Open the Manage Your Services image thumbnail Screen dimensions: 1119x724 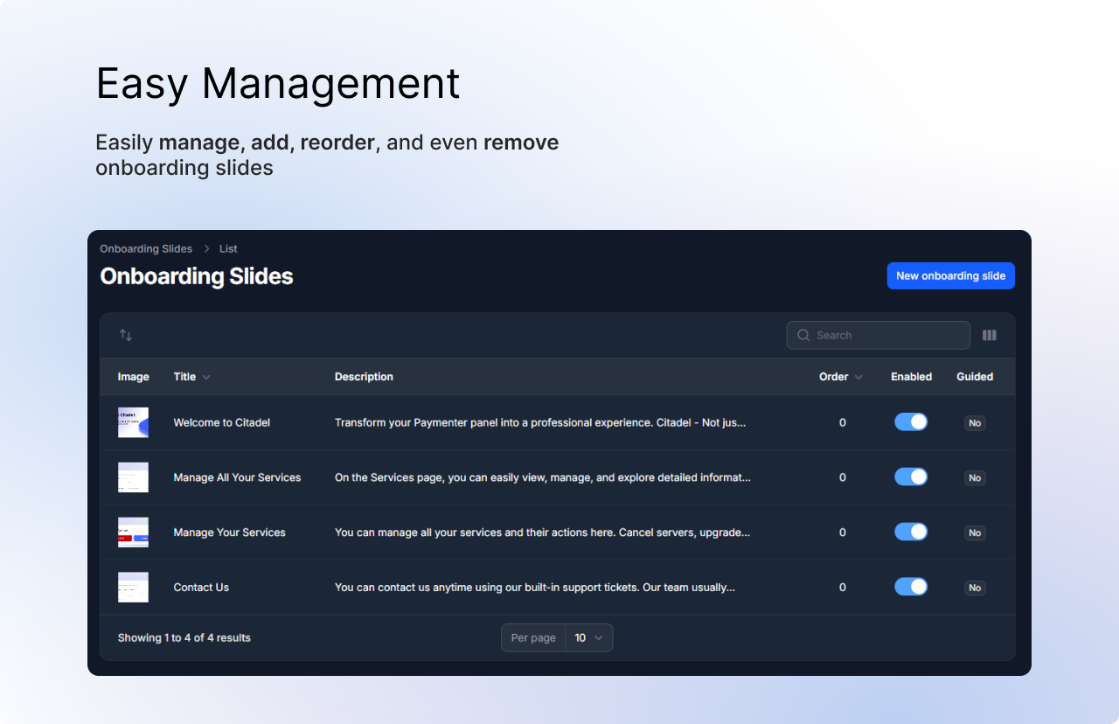(x=133, y=533)
